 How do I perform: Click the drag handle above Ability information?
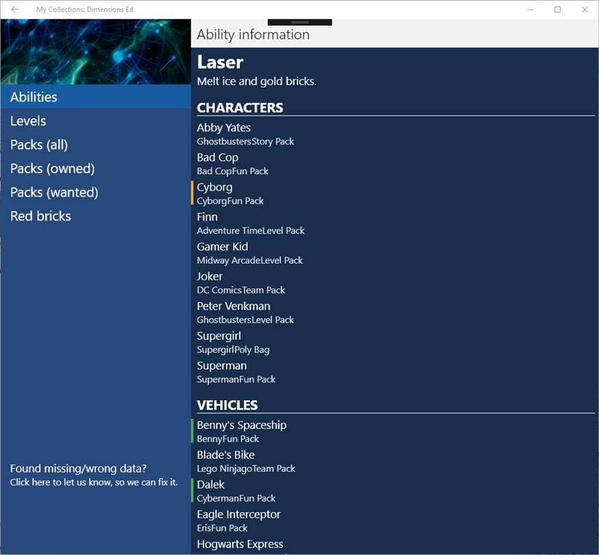click(299, 22)
